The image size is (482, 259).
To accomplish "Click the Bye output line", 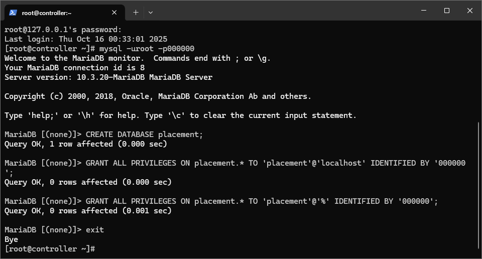I will pos(12,239).
